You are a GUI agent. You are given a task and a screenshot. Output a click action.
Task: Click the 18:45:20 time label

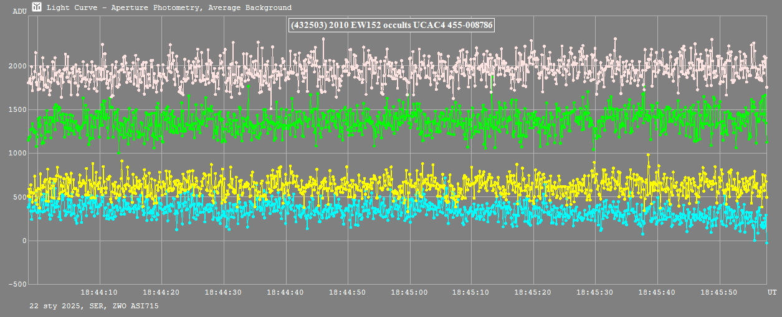(x=533, y=292)
